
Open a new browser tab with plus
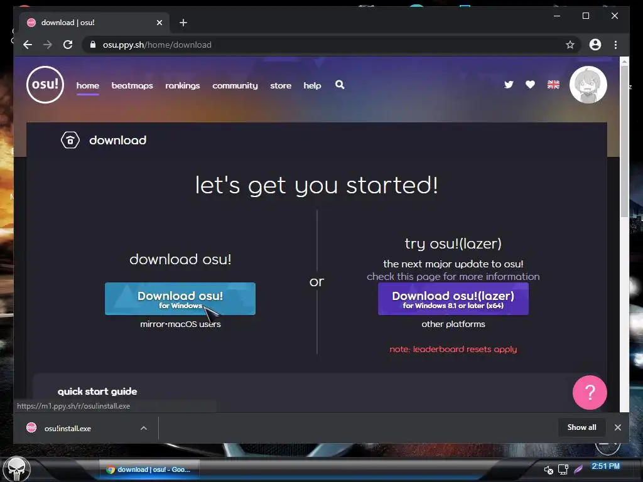(183, 23)
